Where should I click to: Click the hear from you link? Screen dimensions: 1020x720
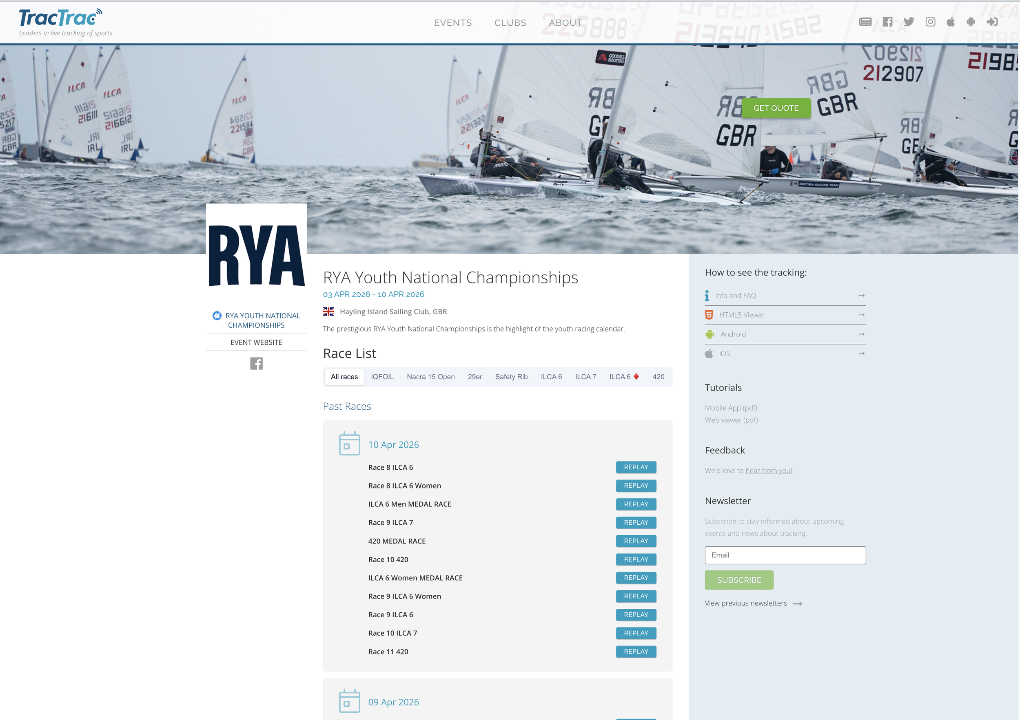coord(768,471)
